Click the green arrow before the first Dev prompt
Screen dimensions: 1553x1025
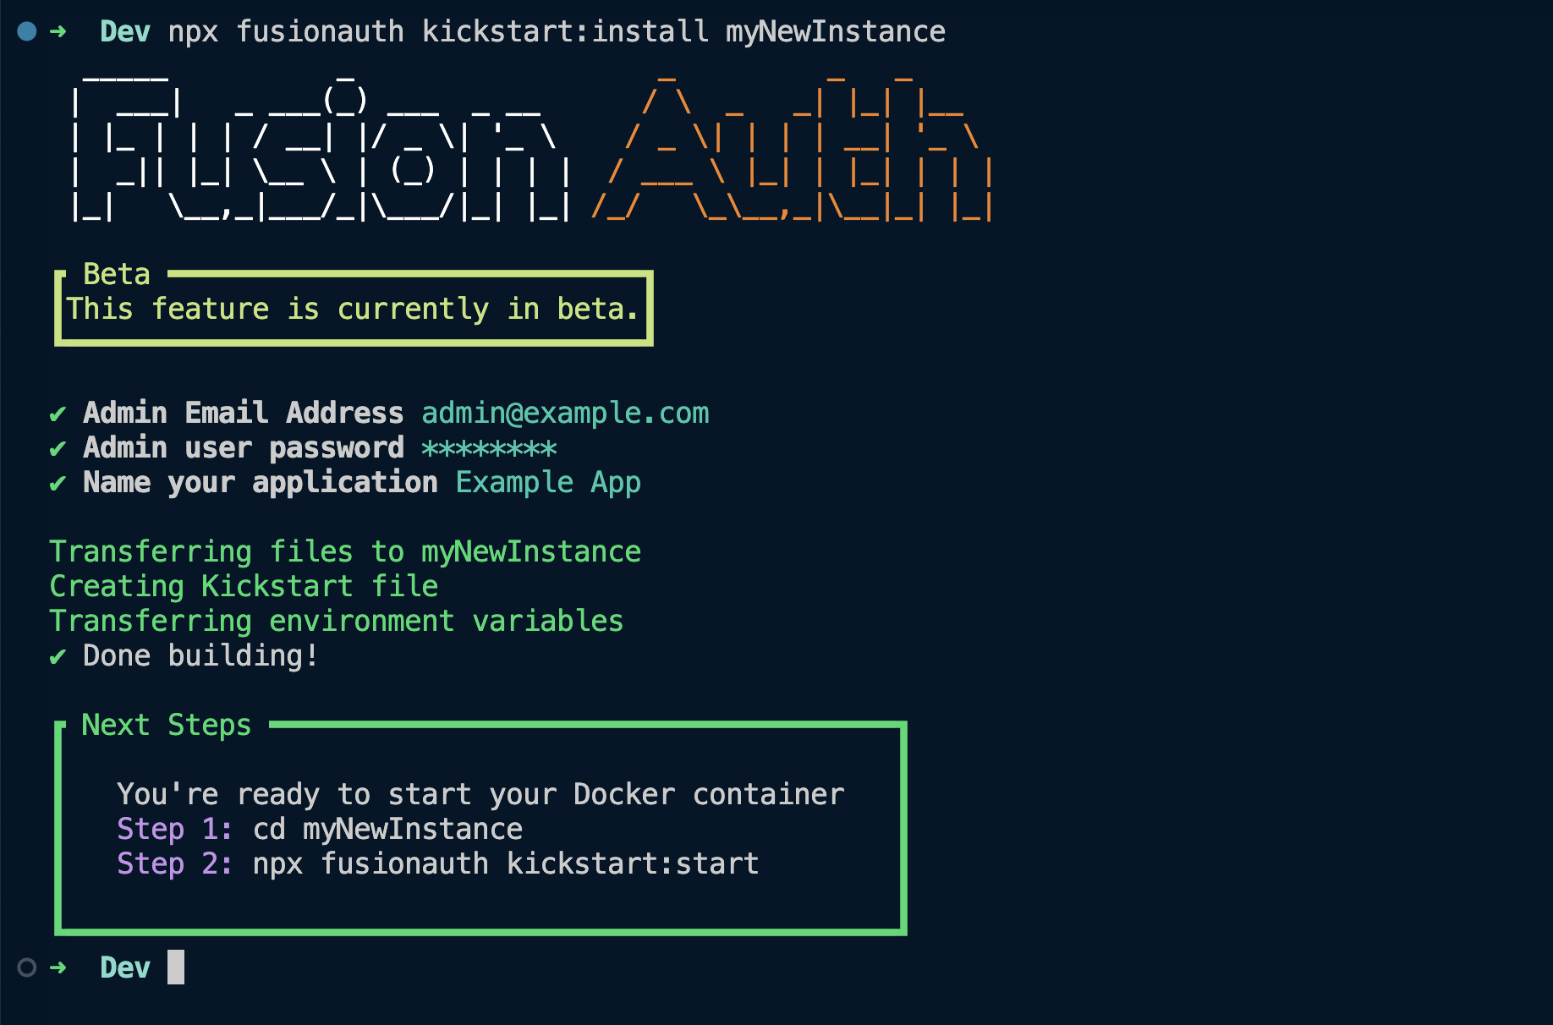58,31
